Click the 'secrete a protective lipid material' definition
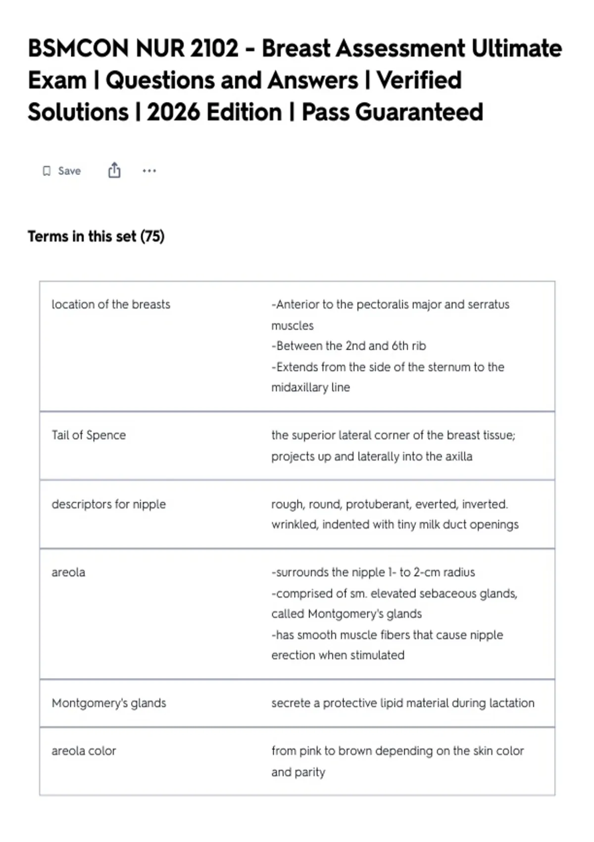 tap(403, 703)
